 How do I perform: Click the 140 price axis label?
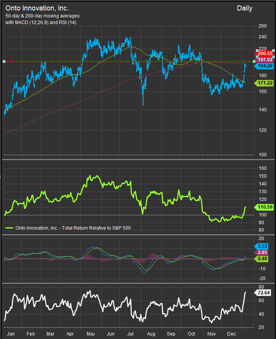[x=262, y=110]
